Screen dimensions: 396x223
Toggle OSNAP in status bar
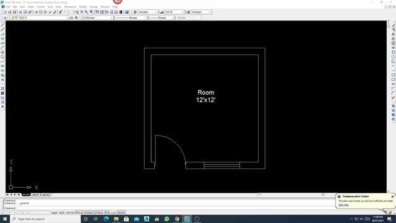point(89,213)
